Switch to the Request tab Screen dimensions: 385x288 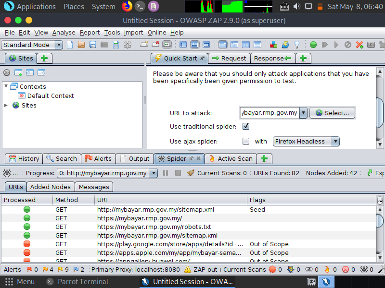coord(229,58)
